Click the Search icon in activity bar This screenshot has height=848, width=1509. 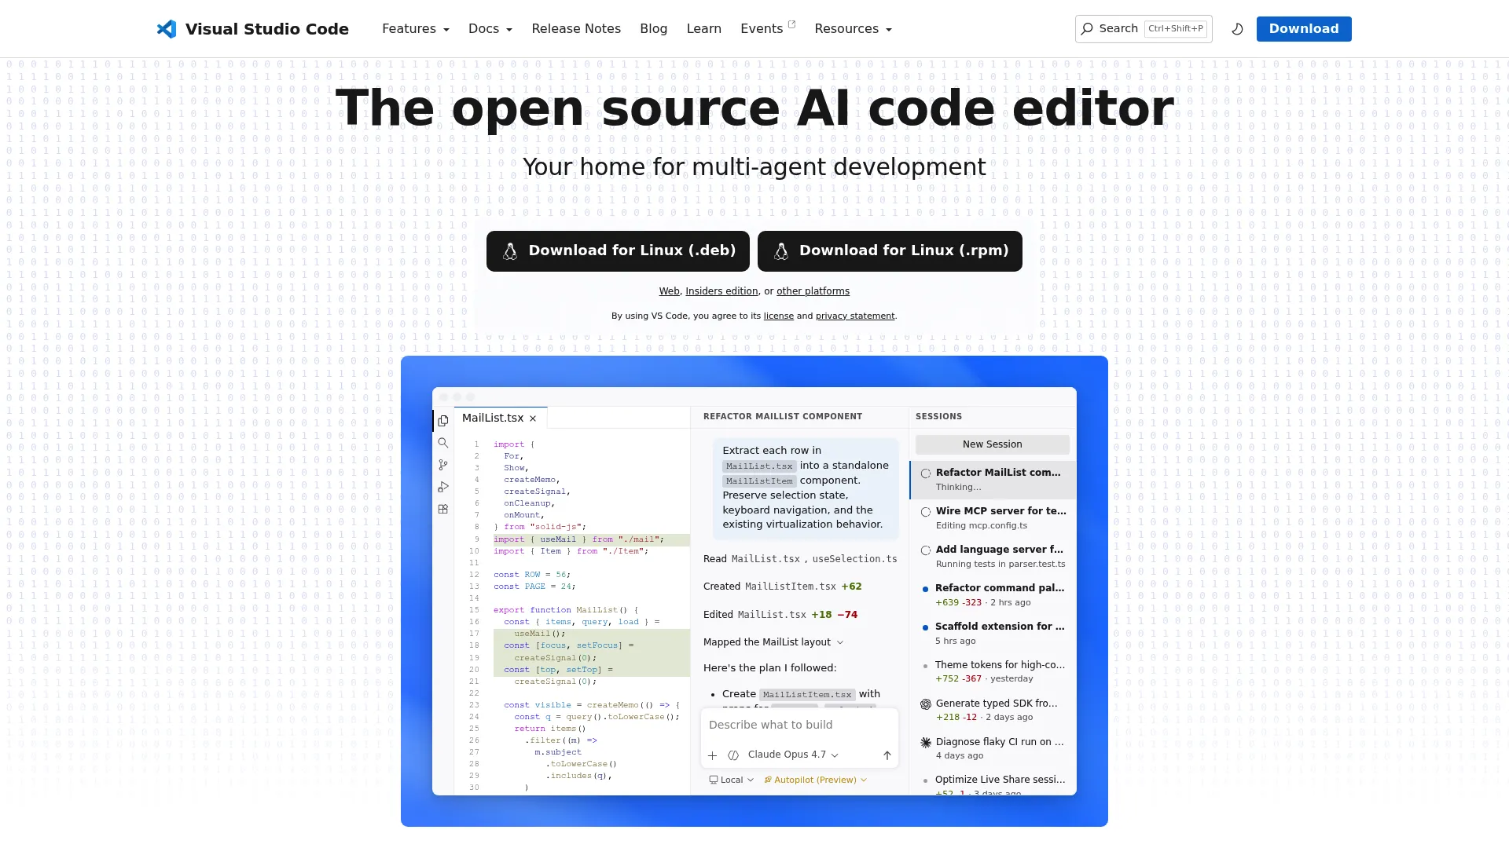pyautogui.click(x=443, y=443)
